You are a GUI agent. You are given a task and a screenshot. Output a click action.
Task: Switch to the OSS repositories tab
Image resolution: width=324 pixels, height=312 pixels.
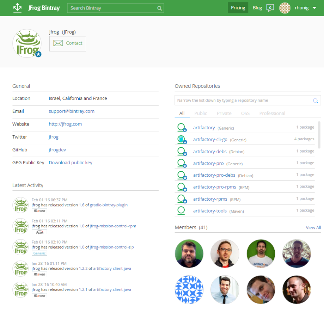(x=245, y=113)
